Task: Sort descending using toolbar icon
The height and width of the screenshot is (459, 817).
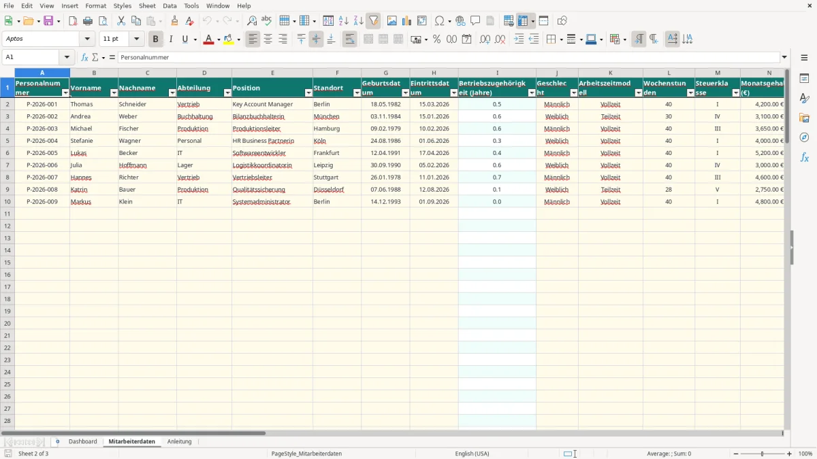Action: 358,21
